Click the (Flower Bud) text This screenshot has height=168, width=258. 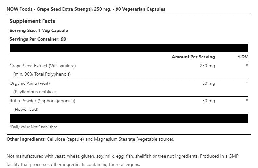[26, 109]
